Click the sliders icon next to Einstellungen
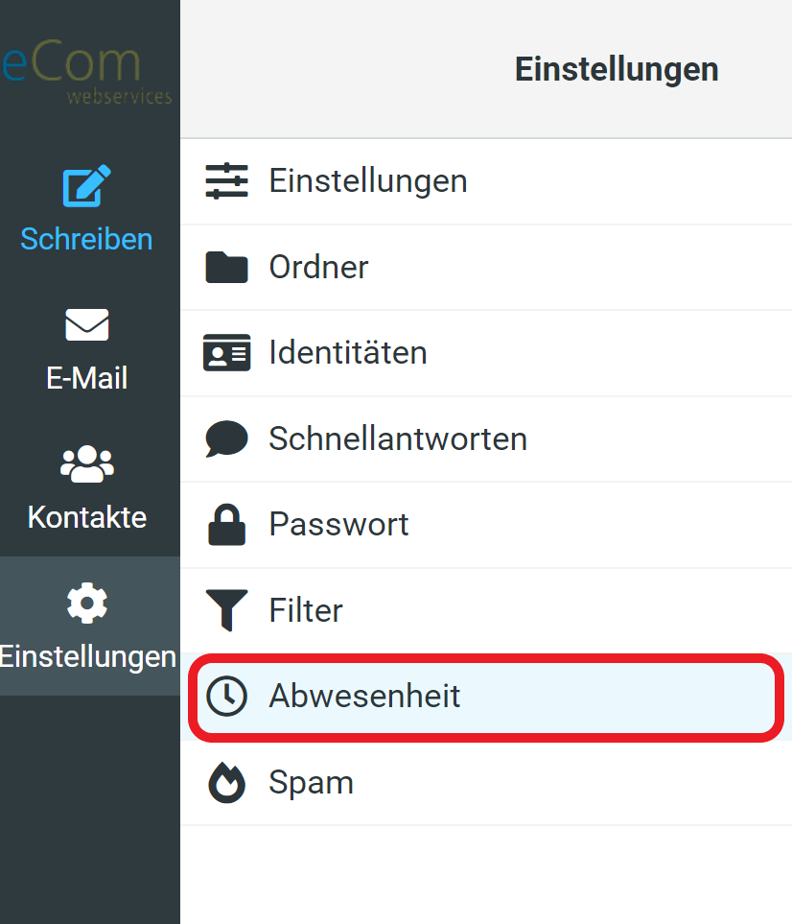 (x=226, y=180)
